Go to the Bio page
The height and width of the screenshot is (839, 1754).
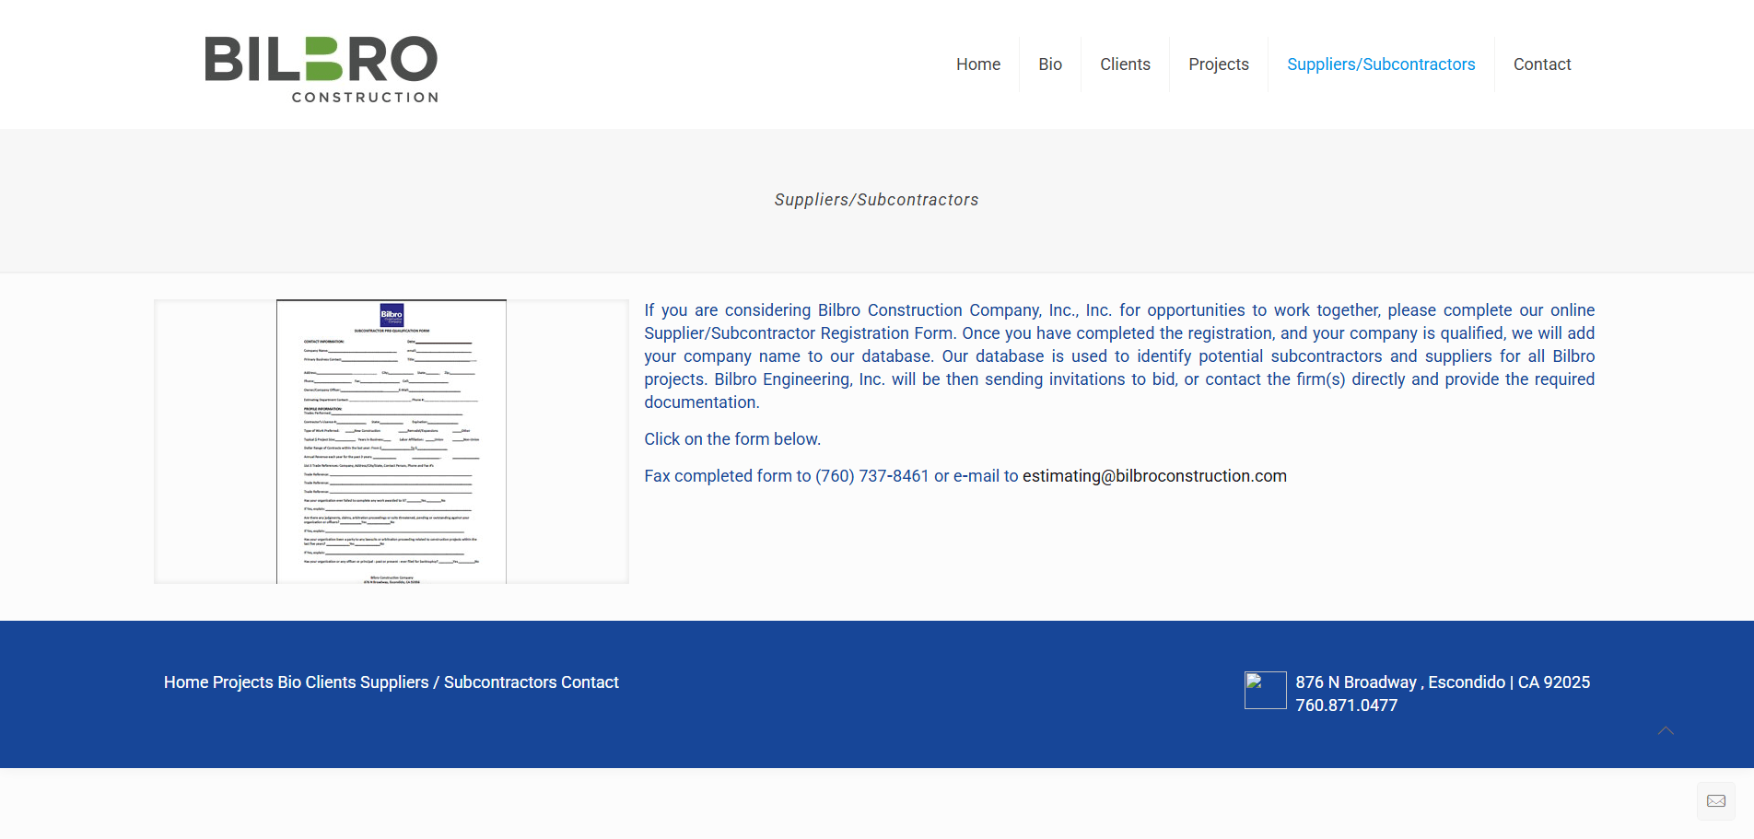[1049, 64]
